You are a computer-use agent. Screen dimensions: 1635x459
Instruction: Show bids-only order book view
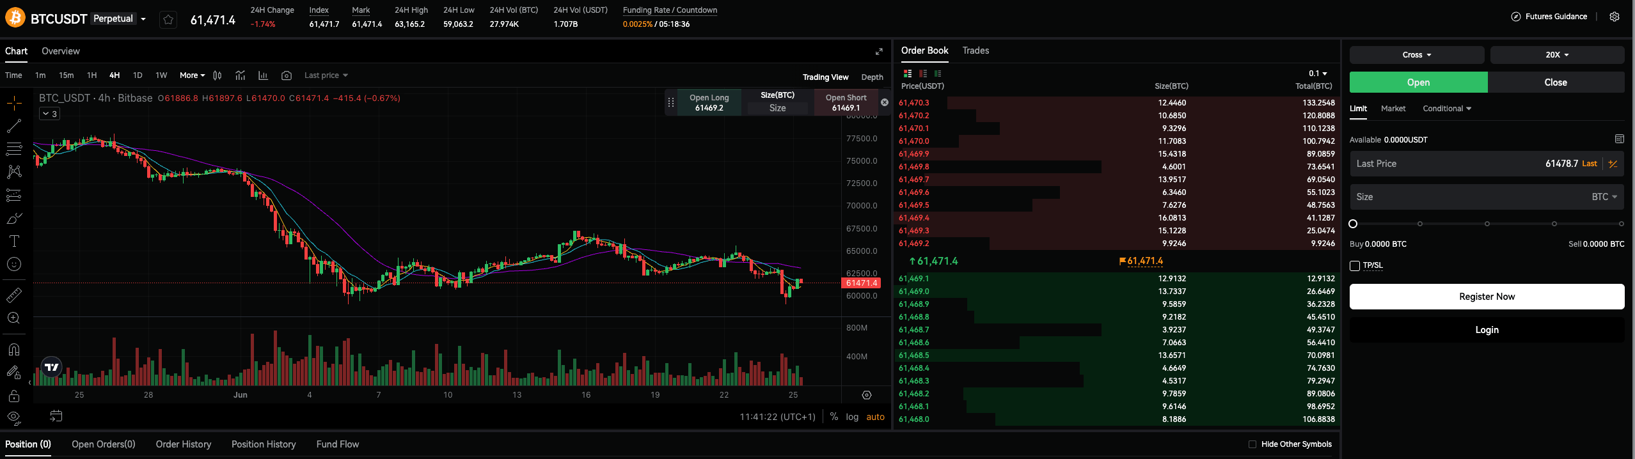coord(938,74)
